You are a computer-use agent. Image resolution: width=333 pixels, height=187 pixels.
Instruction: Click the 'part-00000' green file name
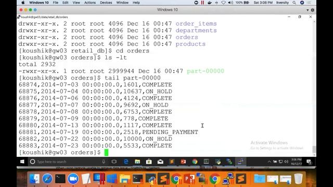(206, 71)
